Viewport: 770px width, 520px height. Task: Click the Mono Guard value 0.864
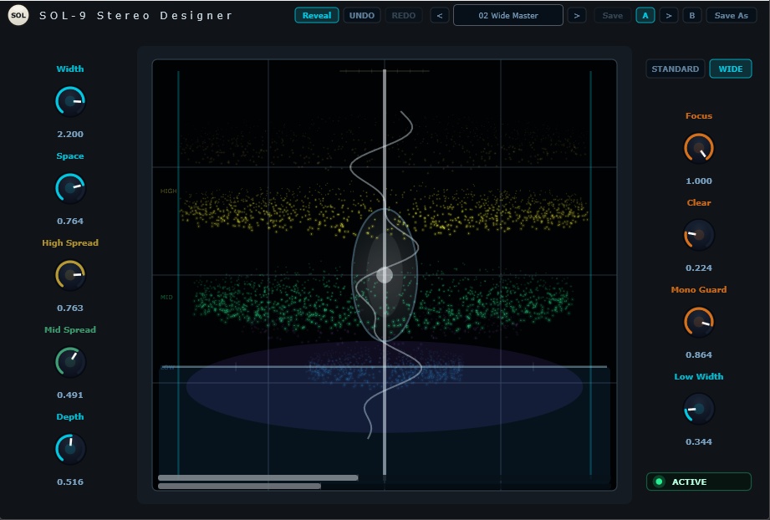pyautogui.click(x=699, y=354)
